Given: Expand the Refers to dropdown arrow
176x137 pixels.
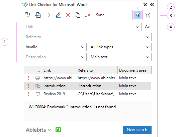Looking at the screenshot, I should pyautogui.click(x=148, y=37).
